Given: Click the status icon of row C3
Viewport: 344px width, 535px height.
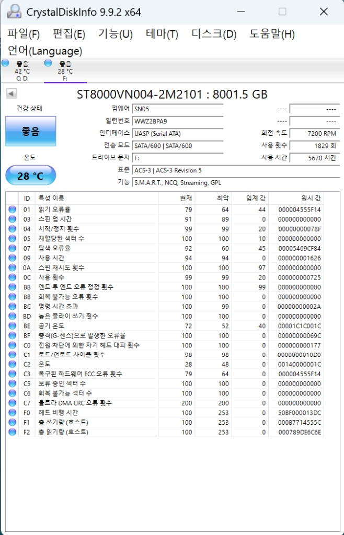Looking at the screenshot, I should pos(13,374).
